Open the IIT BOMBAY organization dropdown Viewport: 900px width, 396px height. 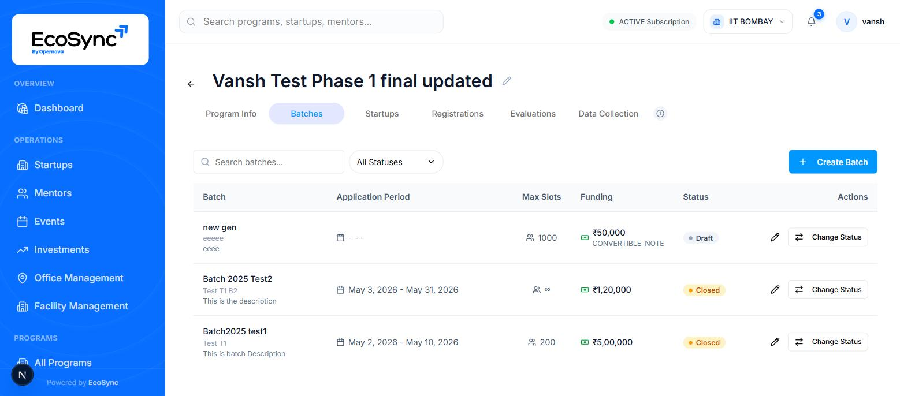tap(747, 22)
